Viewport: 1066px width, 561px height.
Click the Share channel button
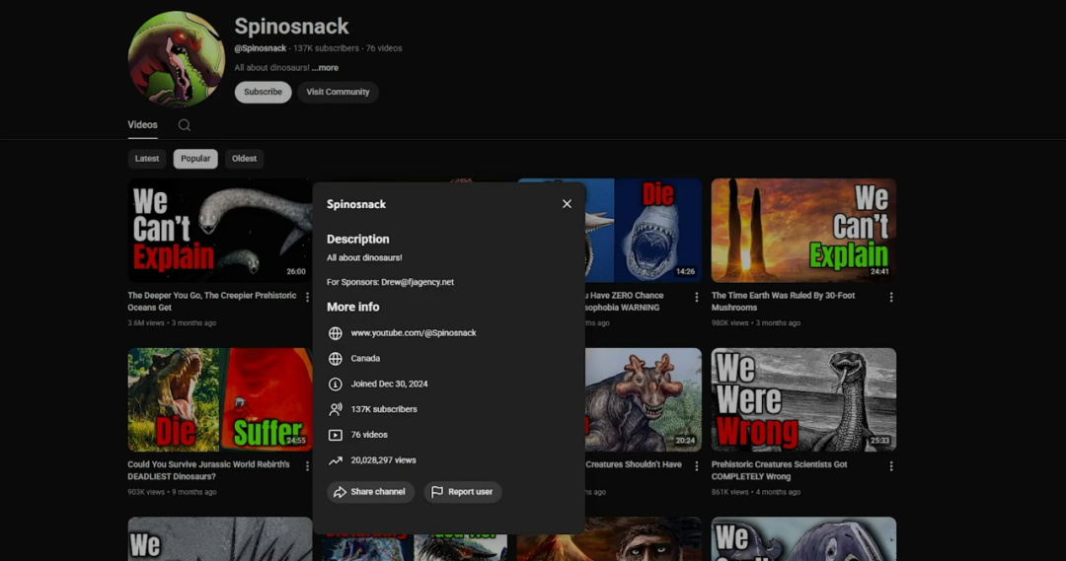coord(370,492)
